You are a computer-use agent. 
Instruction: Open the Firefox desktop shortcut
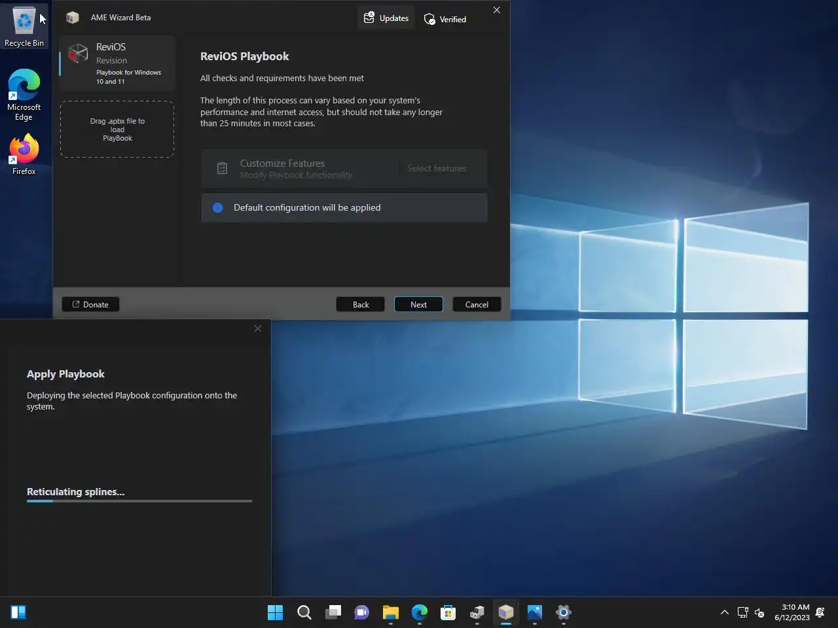pyautogui.click(x=24, y=155)
